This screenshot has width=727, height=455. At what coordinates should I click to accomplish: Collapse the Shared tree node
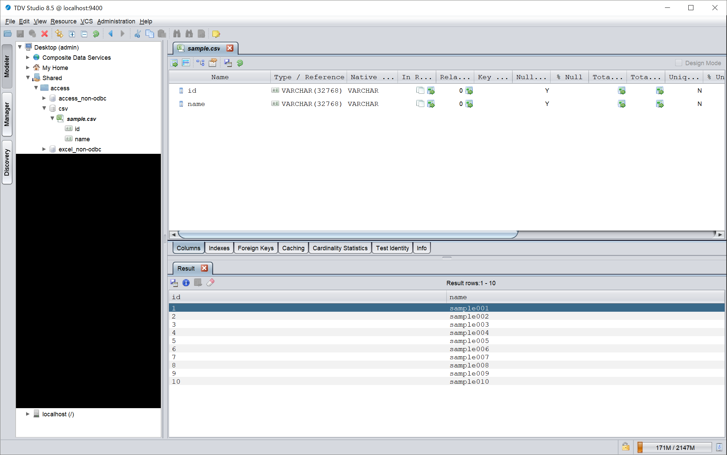coord(28,77)
